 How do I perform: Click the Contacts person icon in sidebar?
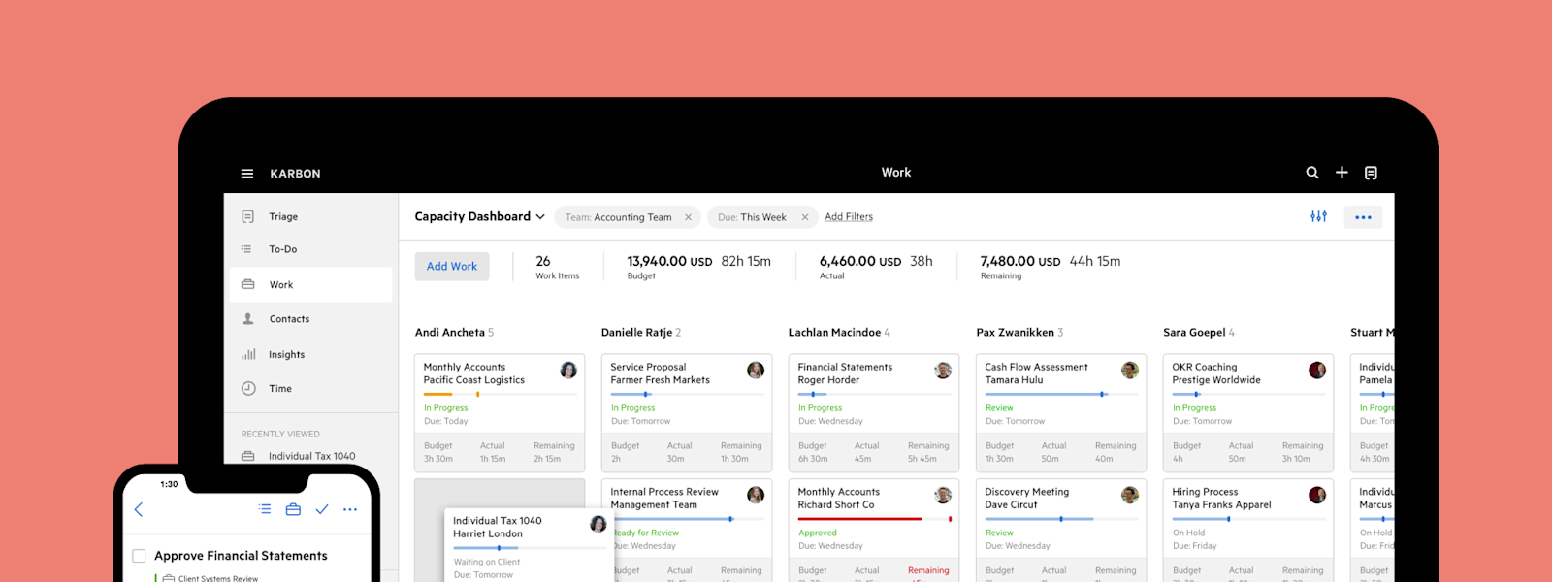(x=248, y=318)
